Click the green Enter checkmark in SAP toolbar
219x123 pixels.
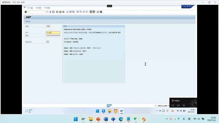click(26, 12)
